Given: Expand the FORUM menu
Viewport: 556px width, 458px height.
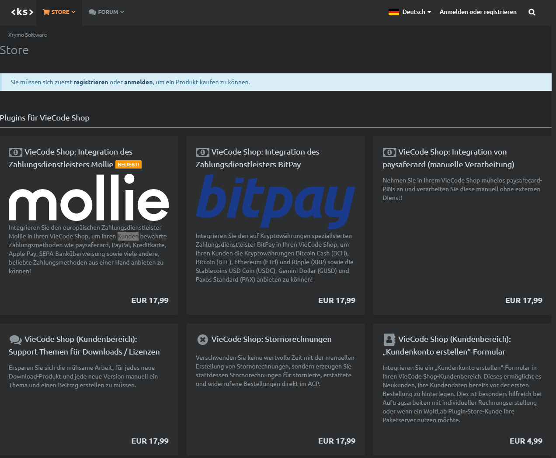Looking at the screenshot, I should (107, 12).
